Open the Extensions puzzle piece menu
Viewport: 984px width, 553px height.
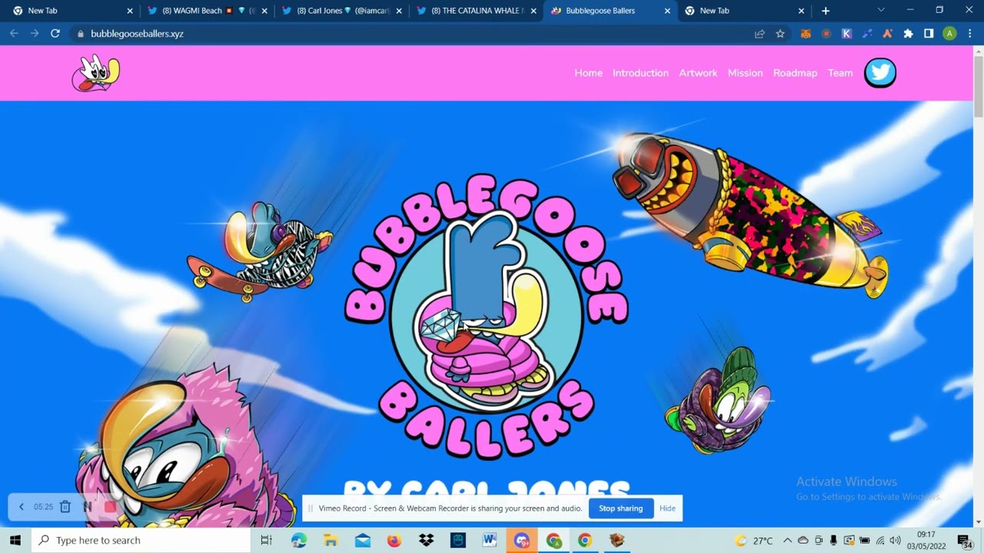908,34
